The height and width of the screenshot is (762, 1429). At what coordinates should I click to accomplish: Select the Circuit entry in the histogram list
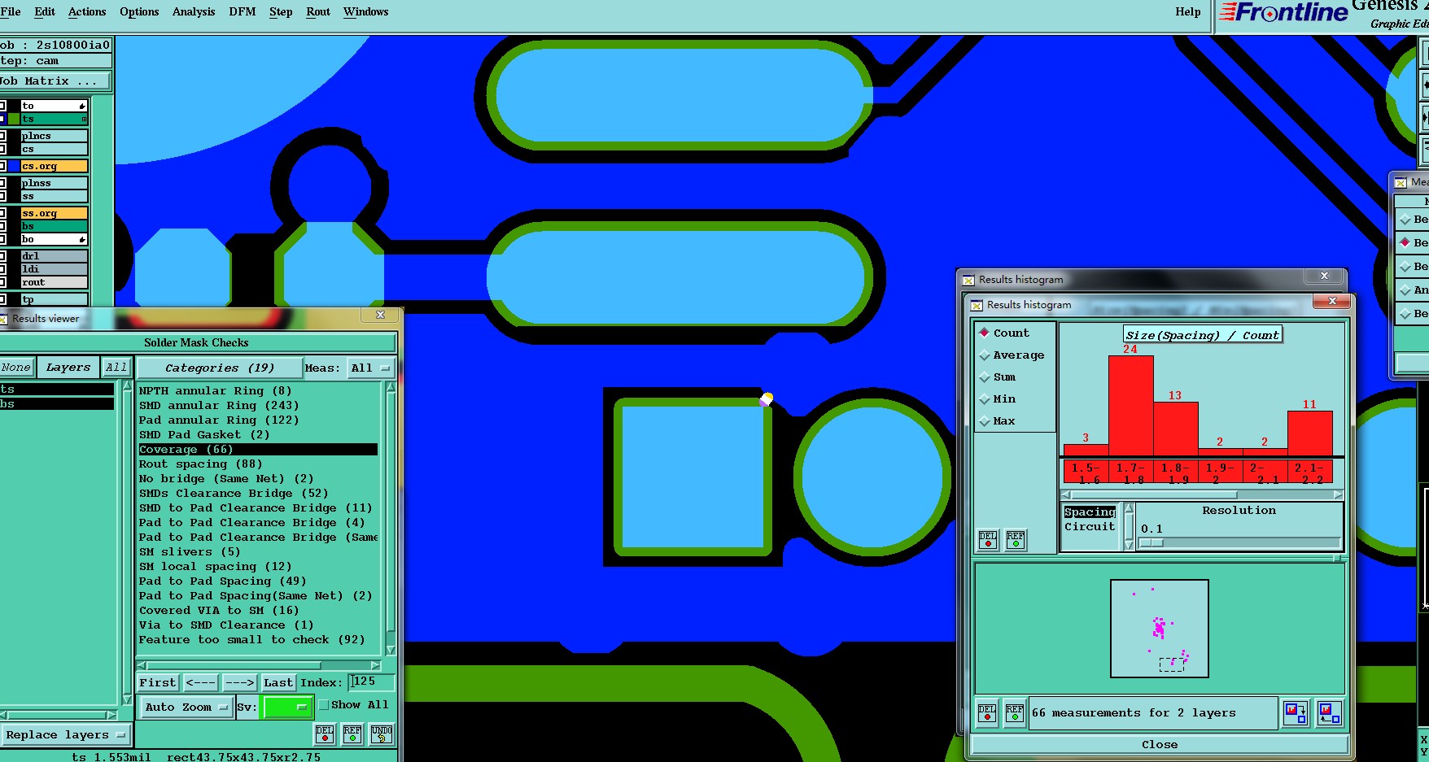pyautogui.click(x=1090, y=526)
